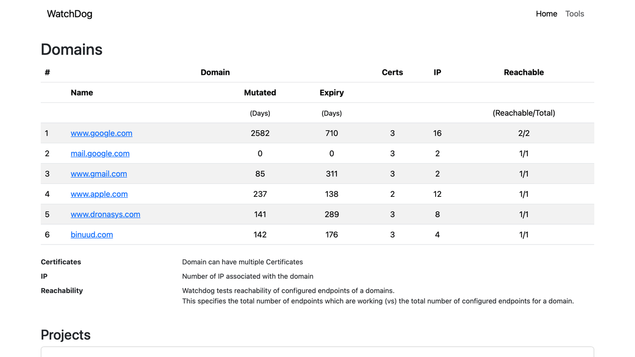Click Expiry value 138 for www.apple.com
The image size is (635, 357).
click(x=331, y=194)
